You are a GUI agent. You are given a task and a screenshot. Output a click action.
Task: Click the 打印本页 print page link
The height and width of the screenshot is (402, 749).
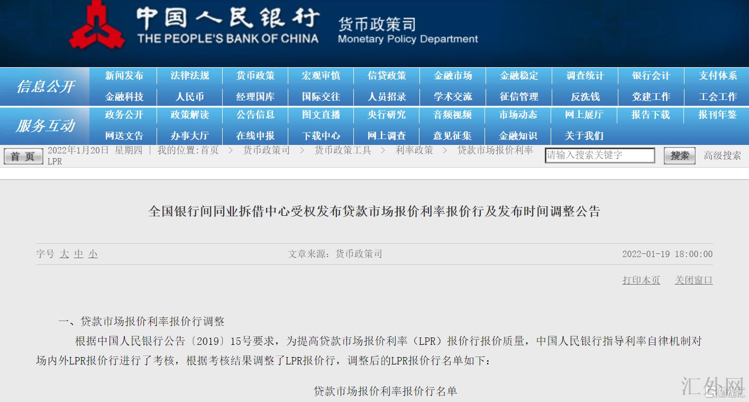(641, 280)
